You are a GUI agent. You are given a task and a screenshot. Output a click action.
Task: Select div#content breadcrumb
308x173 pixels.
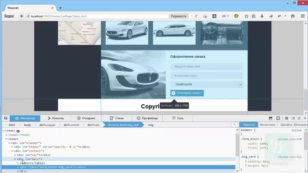click(71, 125)
